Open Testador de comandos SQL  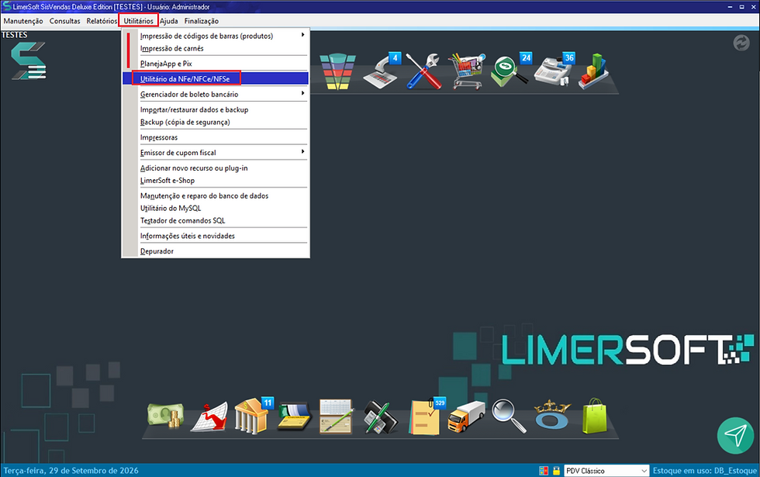[216, 220]
